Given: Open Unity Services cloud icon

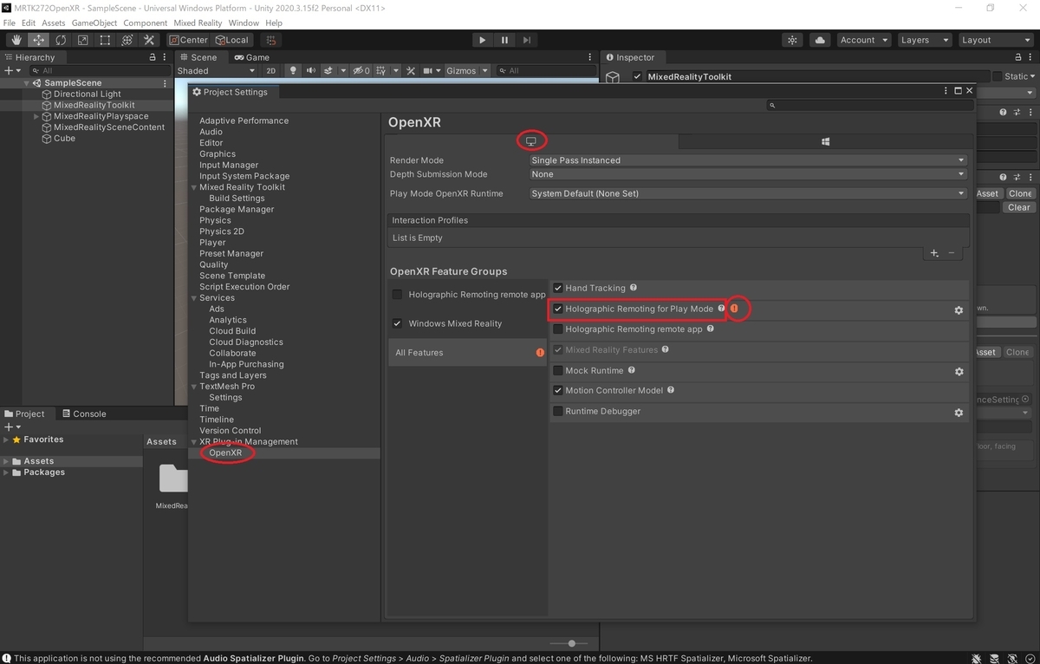Looking at the screenshot, I should click(x=820, y=40).
